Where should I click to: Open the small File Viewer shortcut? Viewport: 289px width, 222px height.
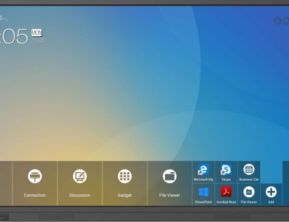point(249,195)
